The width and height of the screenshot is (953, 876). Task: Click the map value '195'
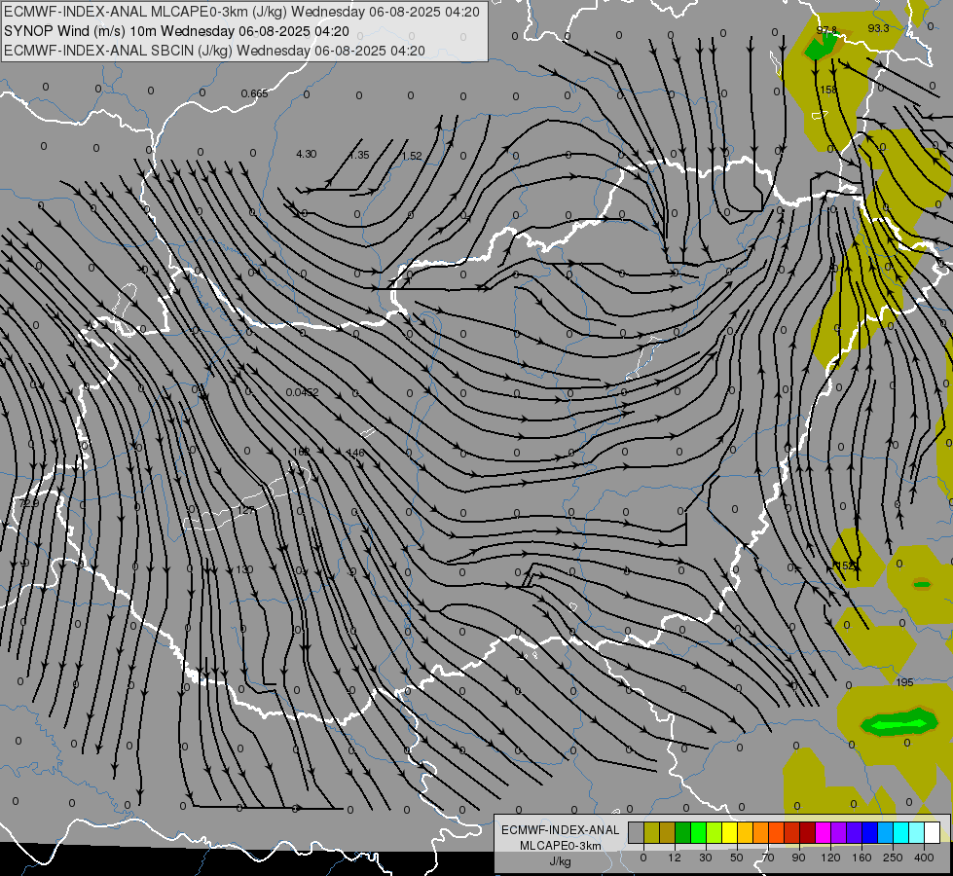click(905, 682)
